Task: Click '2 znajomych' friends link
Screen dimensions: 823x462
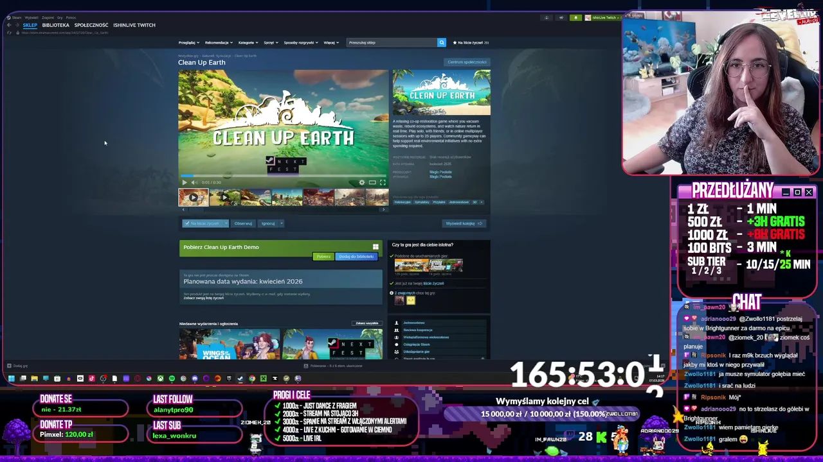Action: [406, 293]
